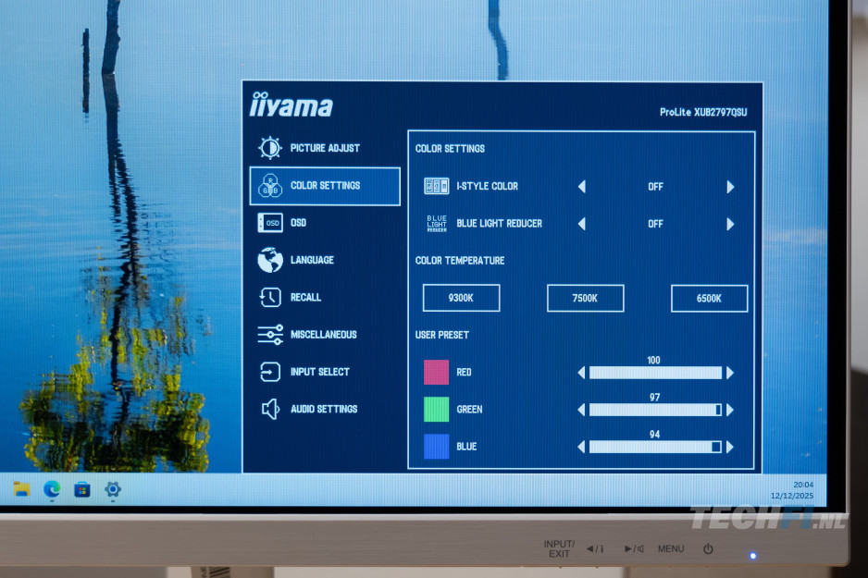Click the Recall clock icon
The width and height of the screenshot is (868, 578).
click(269, 297)
